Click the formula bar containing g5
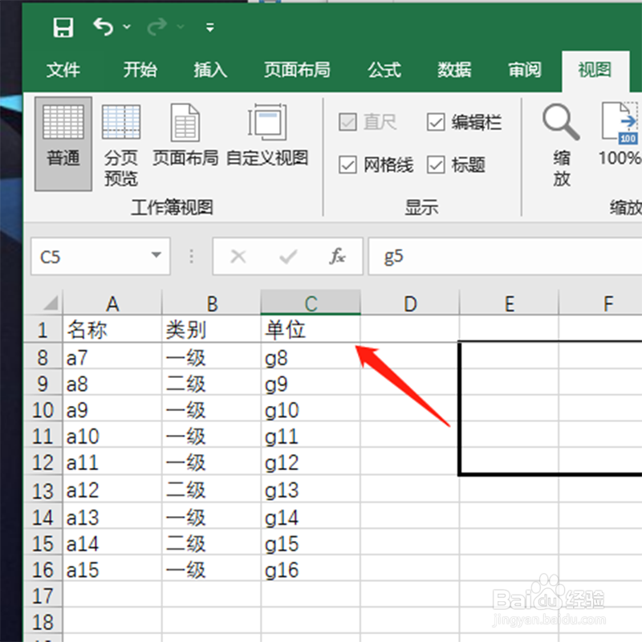The image size is (642, 642). pyautogui.click(x=506, y=257)
